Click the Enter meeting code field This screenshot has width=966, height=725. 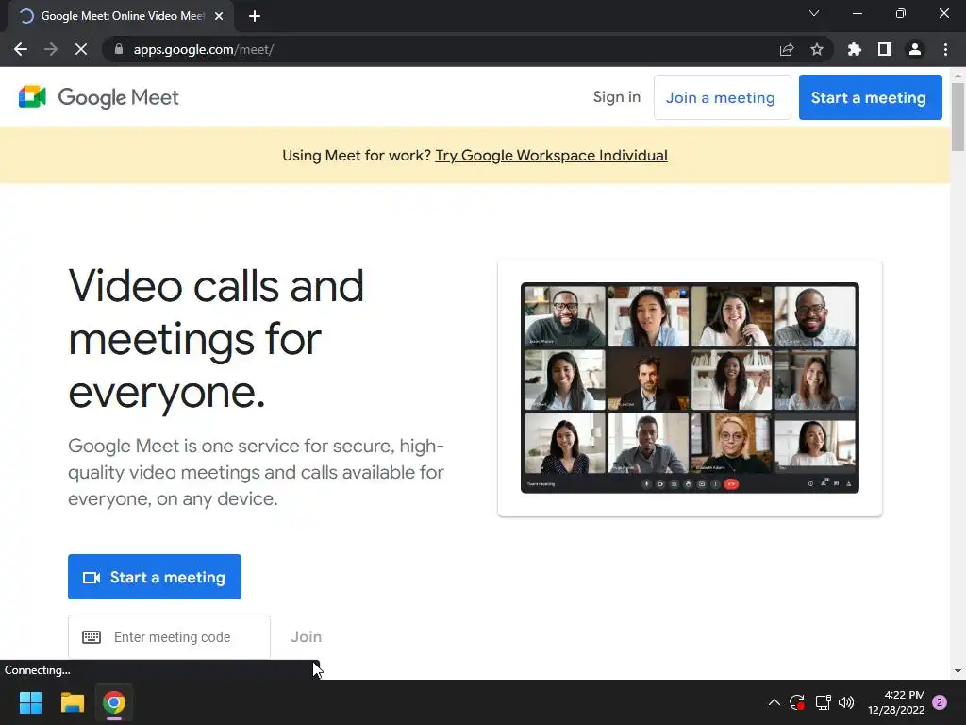click(x=170, y=637)
